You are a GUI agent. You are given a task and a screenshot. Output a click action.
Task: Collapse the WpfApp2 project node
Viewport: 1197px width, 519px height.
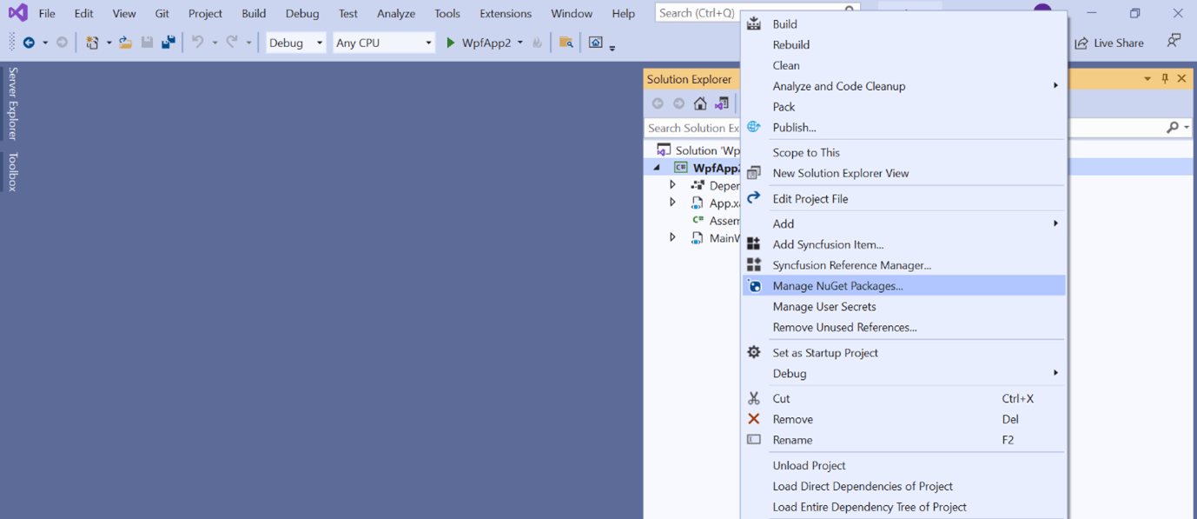(658, 167)
